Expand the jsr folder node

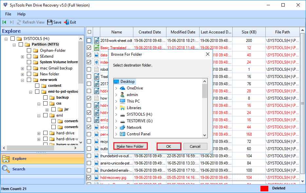(x=47, y=110)
